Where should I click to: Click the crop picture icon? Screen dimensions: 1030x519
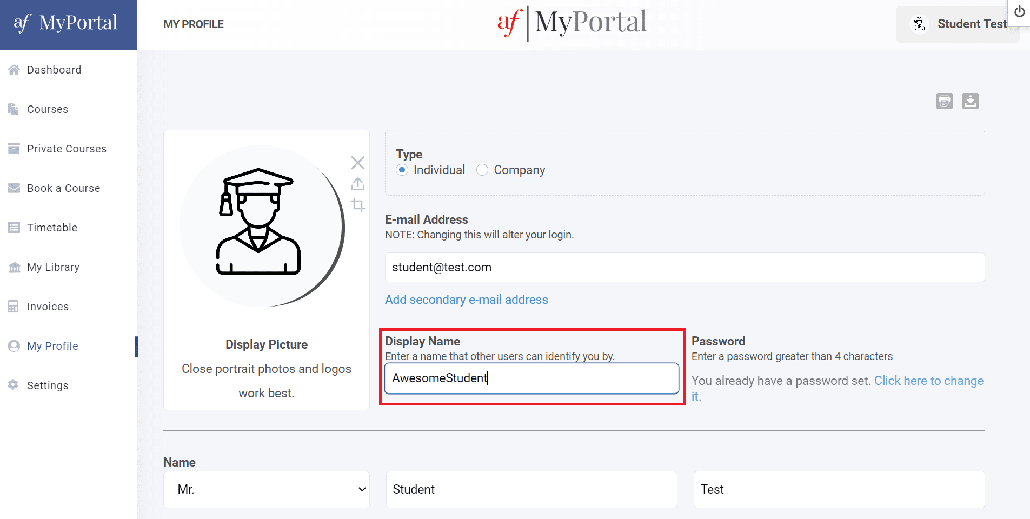[x=357, y=205]
